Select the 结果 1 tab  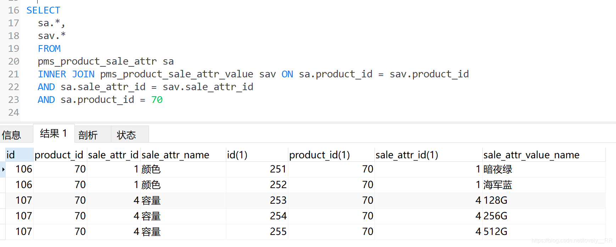(x=54, y=133)
